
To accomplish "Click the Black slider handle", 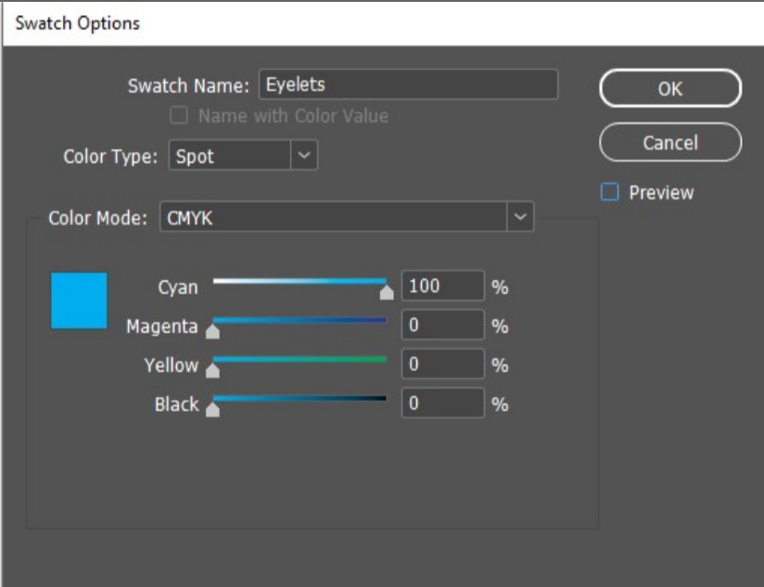I will (x=212, y=409).
